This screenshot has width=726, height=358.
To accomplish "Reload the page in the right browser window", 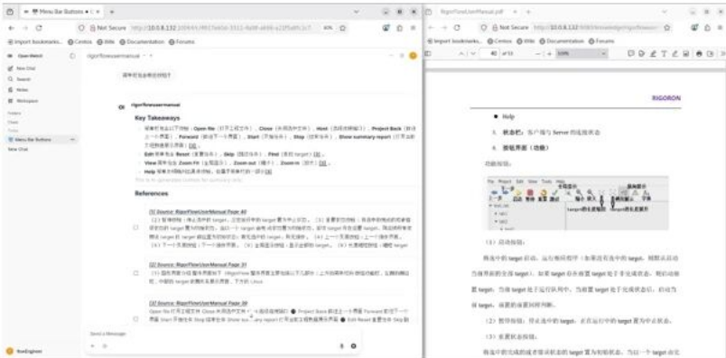I will pos(457,28).
